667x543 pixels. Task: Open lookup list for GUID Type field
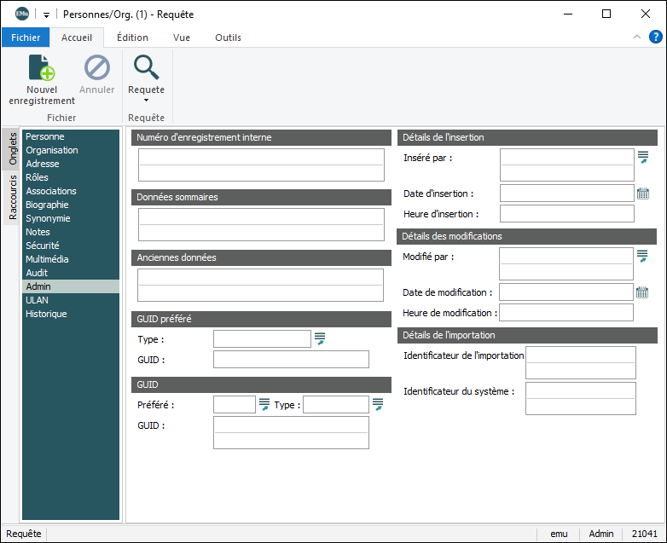click(x=378, y=404)
